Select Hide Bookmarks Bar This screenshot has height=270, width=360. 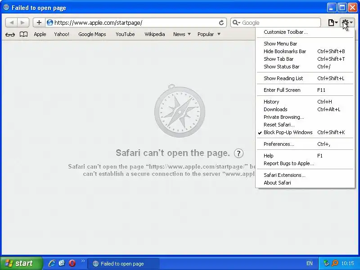pyautogui.click(x=305, y=51)
